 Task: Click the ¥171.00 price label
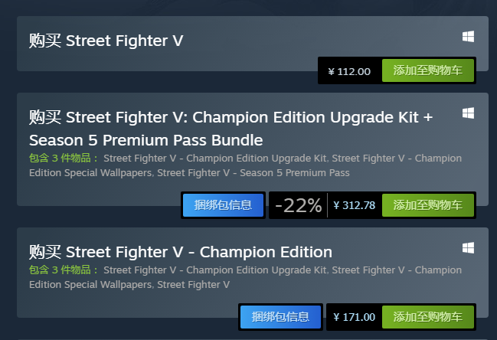tap(354, 317)
